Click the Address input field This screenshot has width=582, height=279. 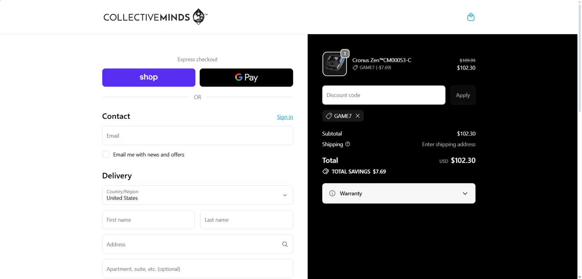197,244
